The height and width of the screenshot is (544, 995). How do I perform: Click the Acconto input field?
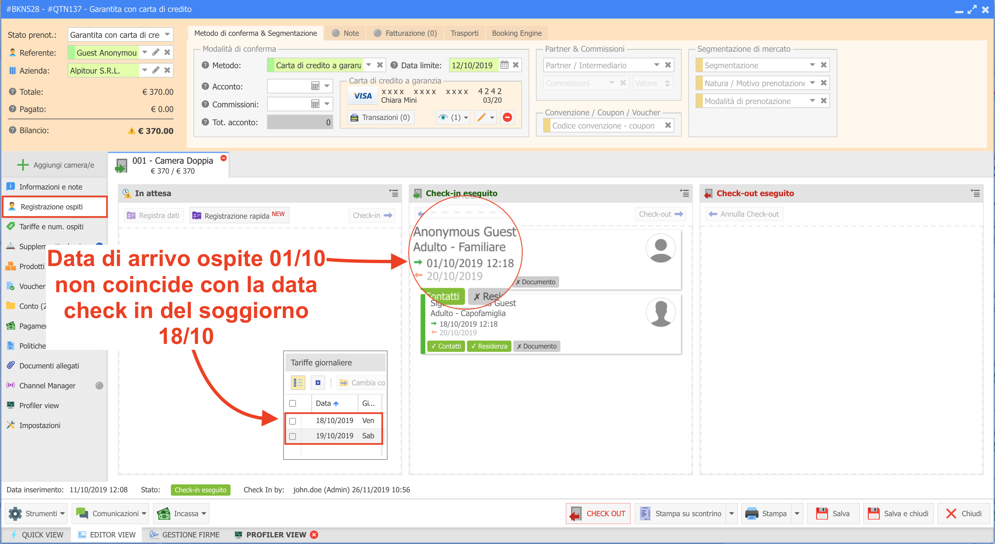[x=288, y=86]
